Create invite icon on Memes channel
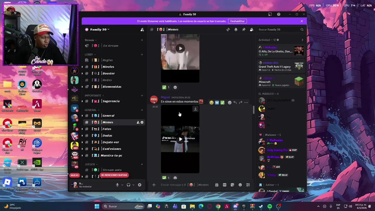The image size is (375, 211). 138,122
